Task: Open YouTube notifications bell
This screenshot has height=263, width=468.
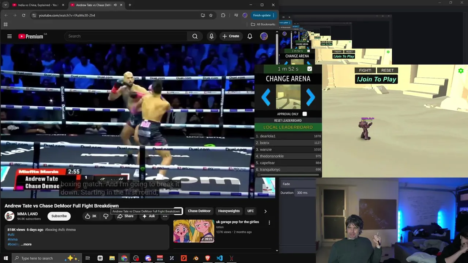Action: click(250, 36)
